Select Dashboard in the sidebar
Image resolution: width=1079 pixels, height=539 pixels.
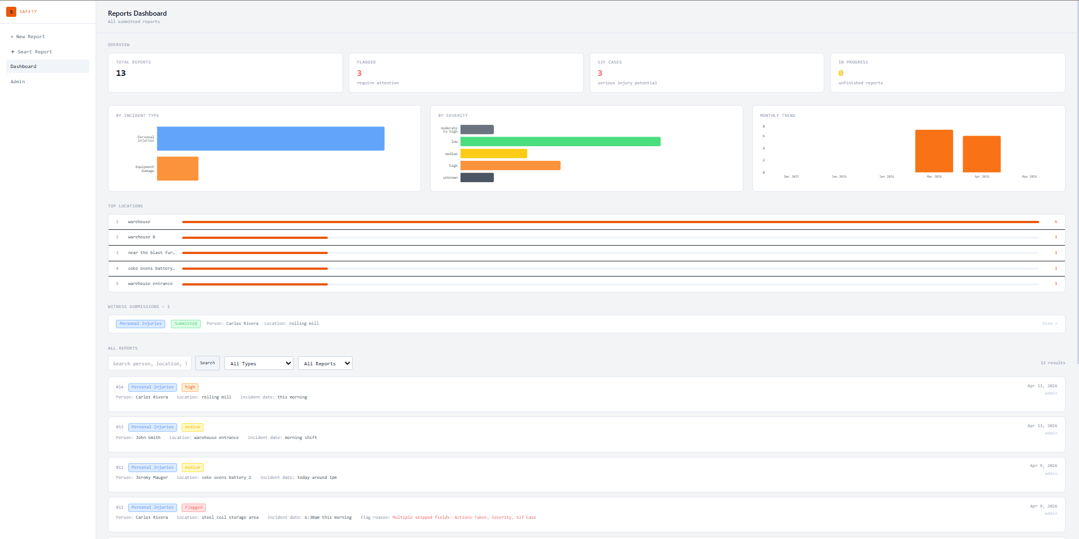point(48,66)
